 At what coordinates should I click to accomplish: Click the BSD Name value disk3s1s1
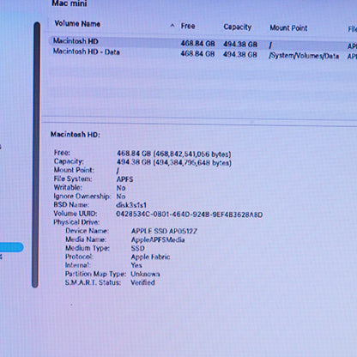[131, 205]
